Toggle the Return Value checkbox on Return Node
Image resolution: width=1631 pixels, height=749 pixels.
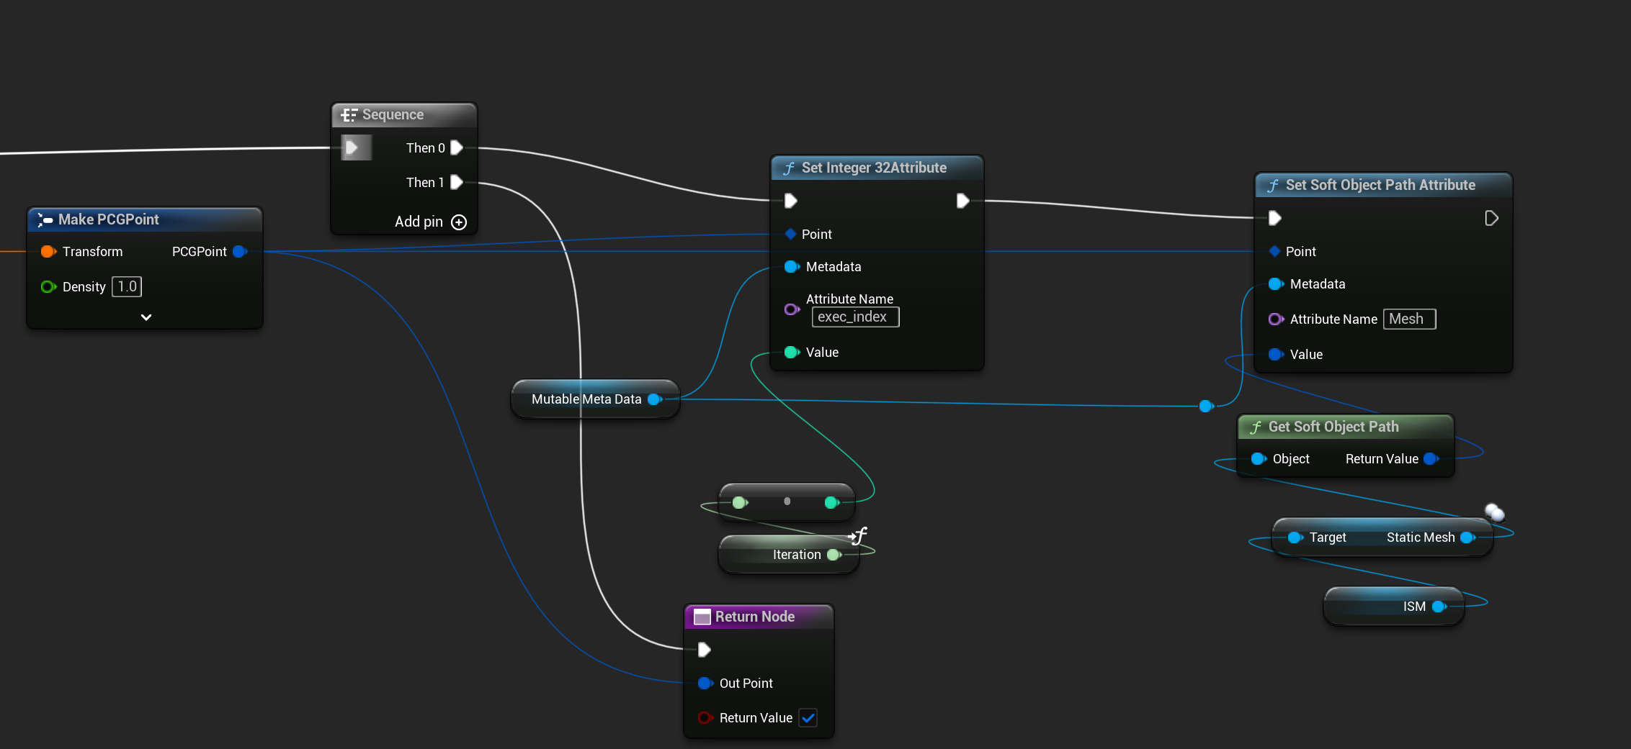point(808,717)
